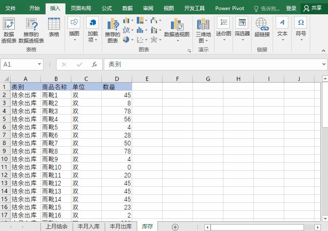Select cell D4 with value 78
Image resolution: width=328 pixels, height=231 pixels.
[117, 111]
